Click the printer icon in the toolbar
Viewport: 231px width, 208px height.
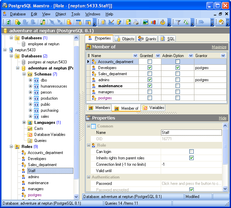click(136, 22)
